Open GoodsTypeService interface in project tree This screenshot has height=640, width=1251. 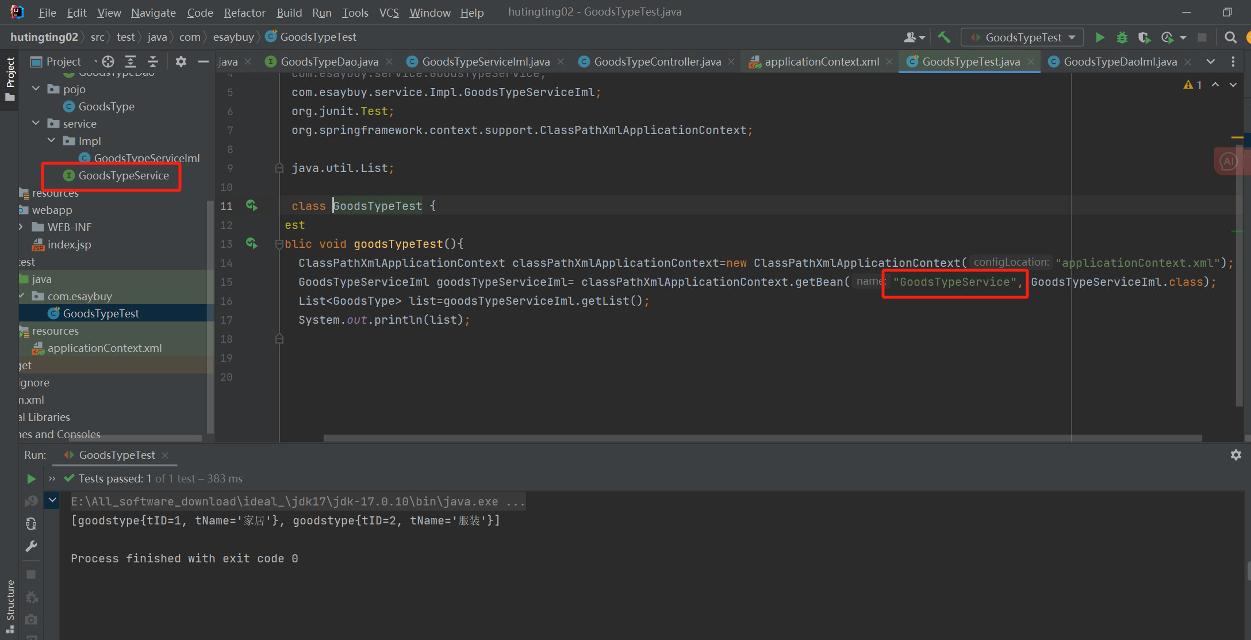124,175
